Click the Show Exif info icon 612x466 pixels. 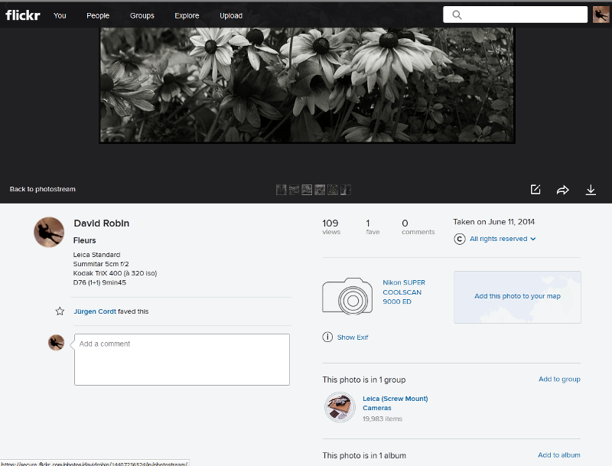pos(327,337)
